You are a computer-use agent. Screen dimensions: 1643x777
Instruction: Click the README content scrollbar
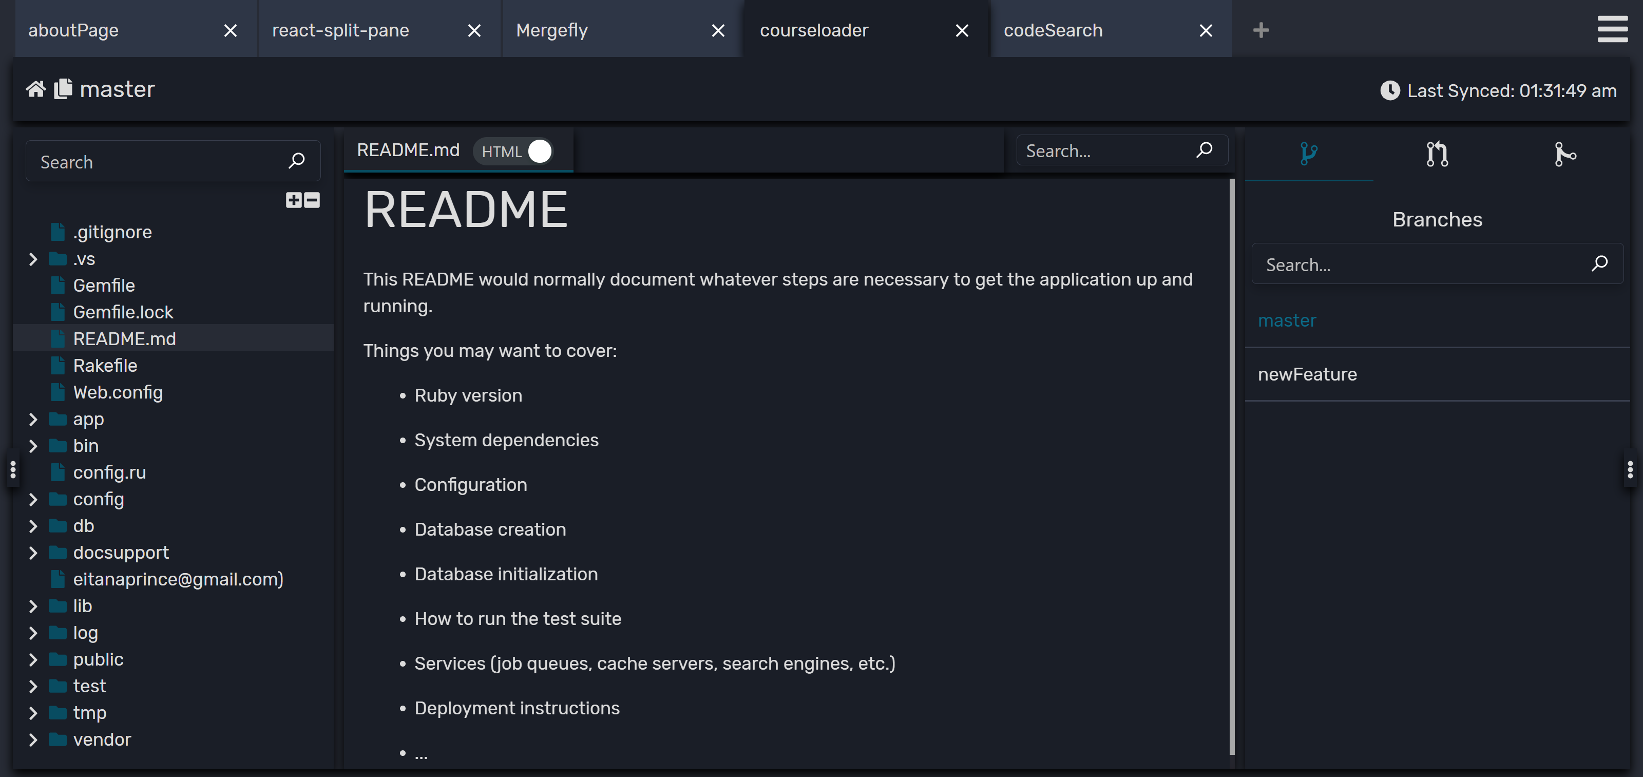pos(1231,466)
